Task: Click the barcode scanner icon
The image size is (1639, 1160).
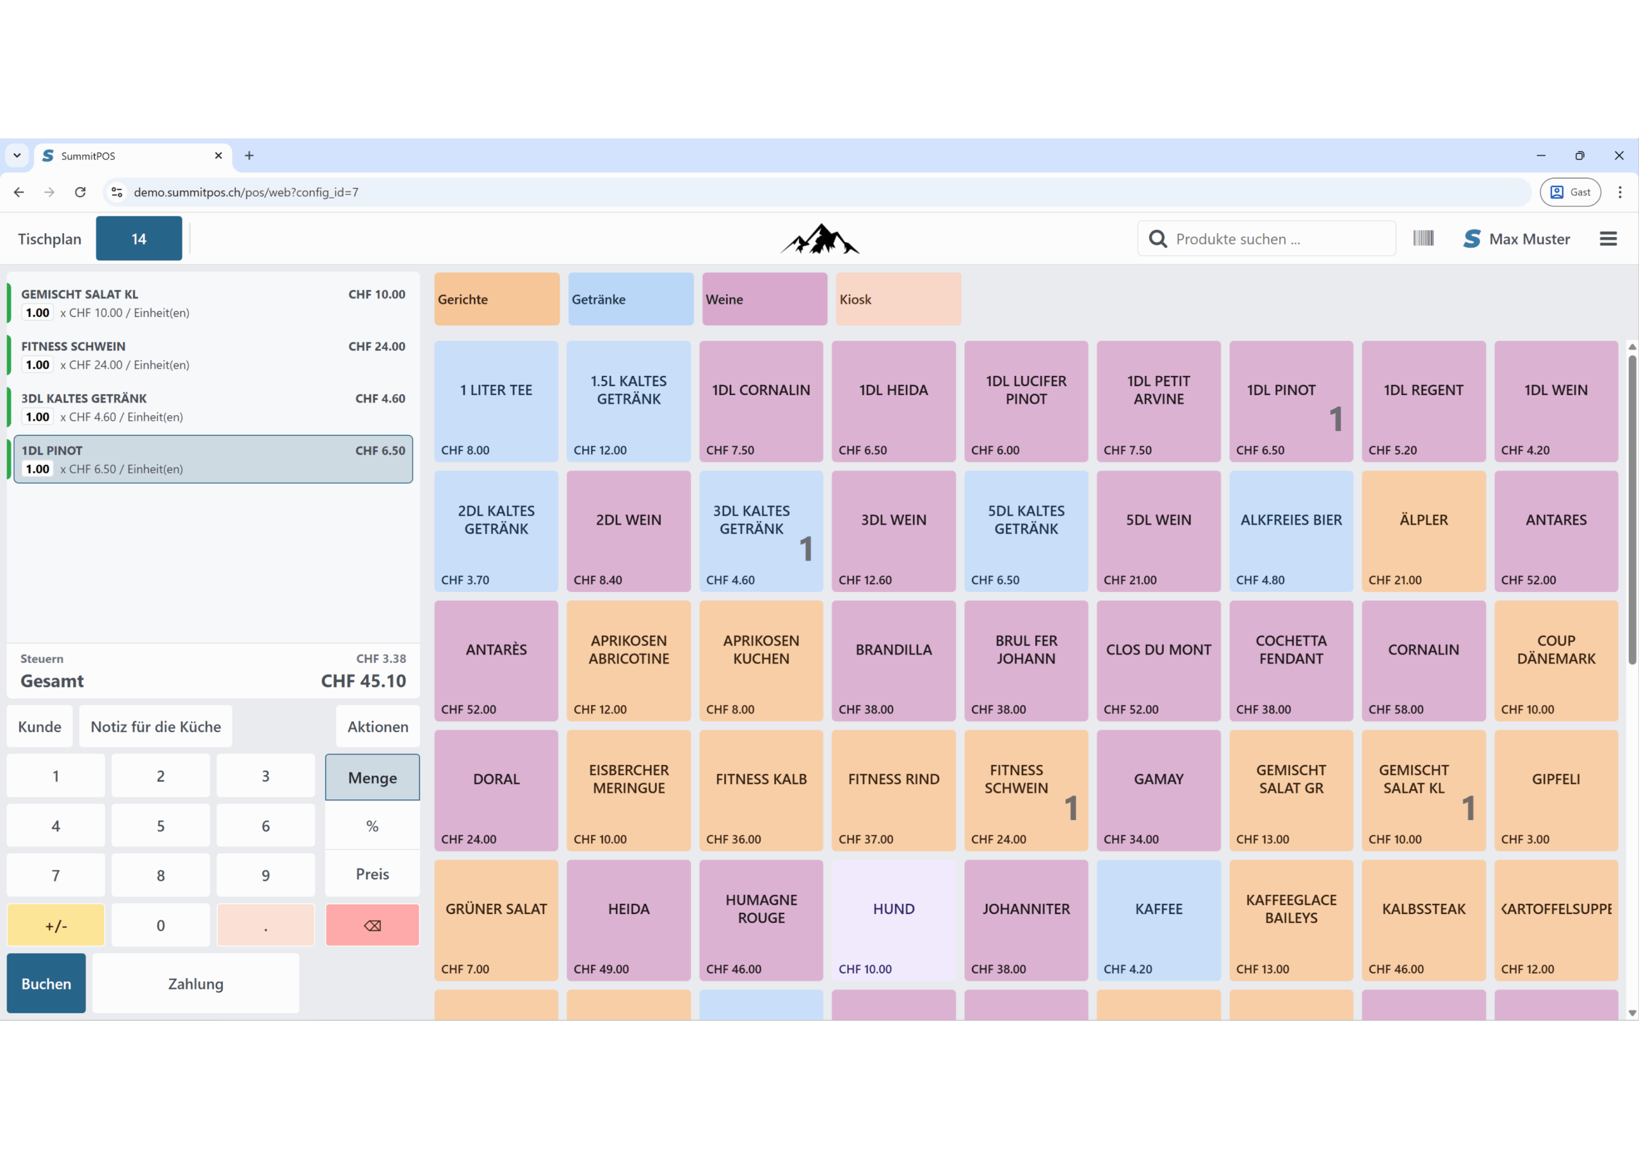Action: click(x=1423, y=238)
